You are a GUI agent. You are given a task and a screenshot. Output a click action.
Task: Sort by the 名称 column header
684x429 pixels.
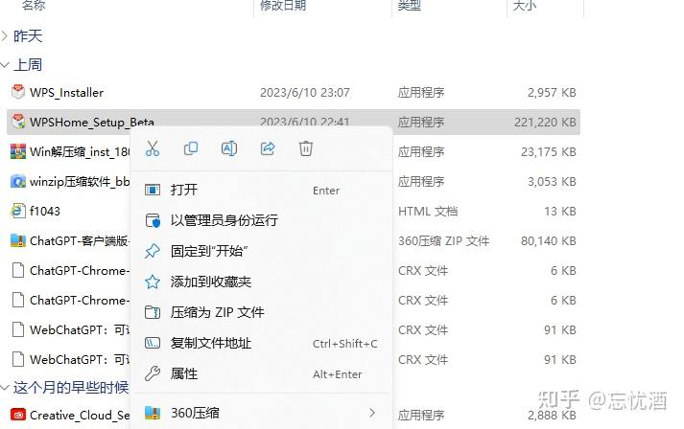coord(34,5)
